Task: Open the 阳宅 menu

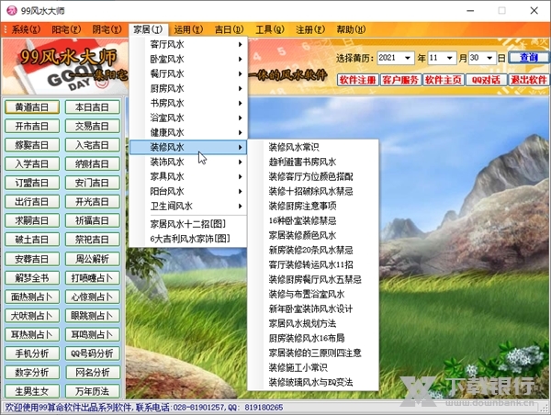Action: pyautogui.click(x=66, y=30)
